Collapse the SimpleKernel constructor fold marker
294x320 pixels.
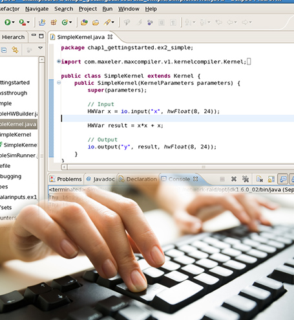(x=59, y=82)
